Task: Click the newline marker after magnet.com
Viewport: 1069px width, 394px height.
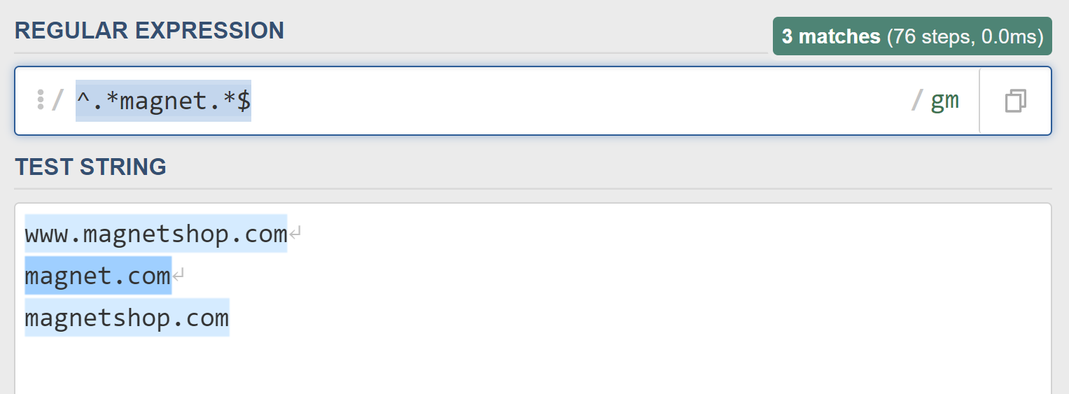Action: [x=179, y=276]
